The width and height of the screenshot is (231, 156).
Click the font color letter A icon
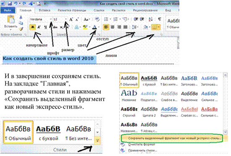[x=95, y=27]
